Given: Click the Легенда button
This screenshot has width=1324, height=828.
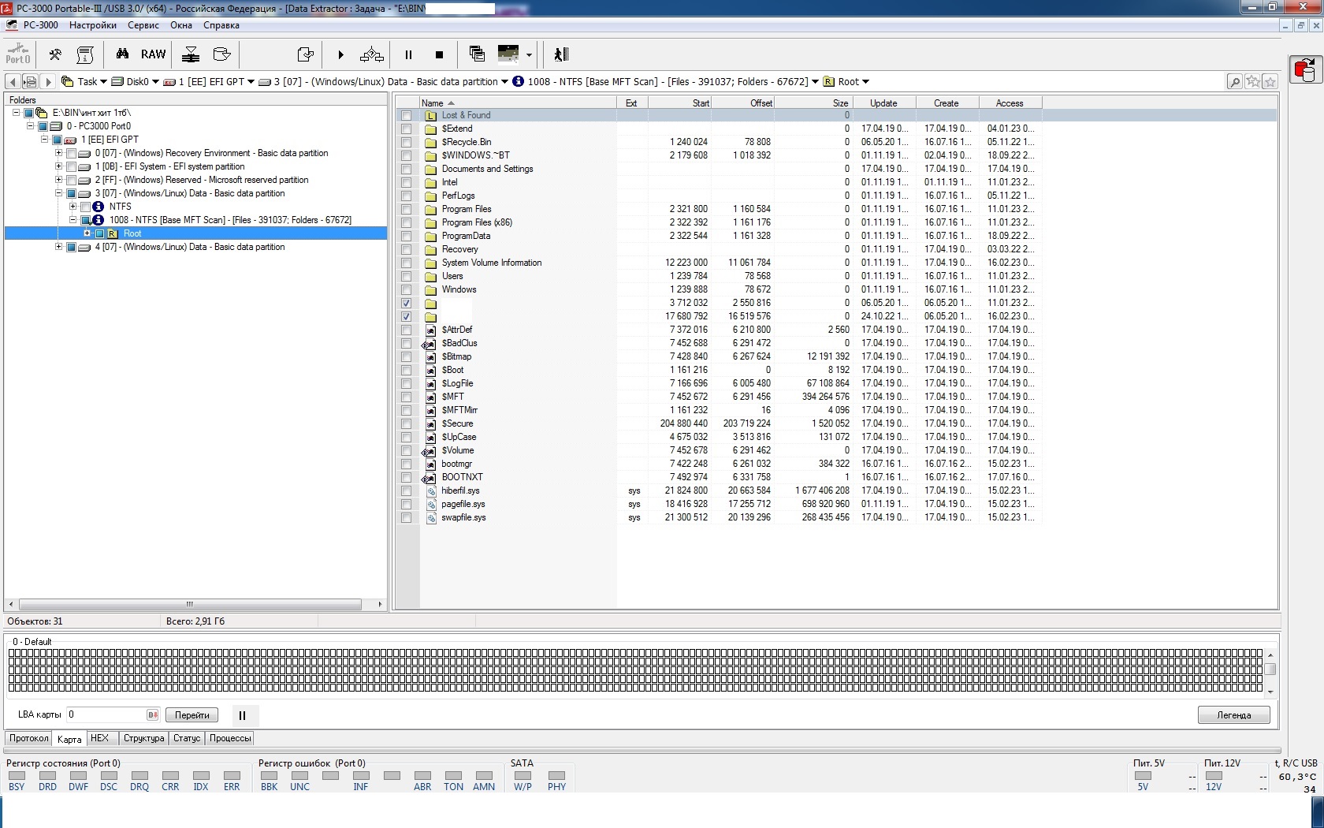Looking at the screenshot, I should (1234, 715).
